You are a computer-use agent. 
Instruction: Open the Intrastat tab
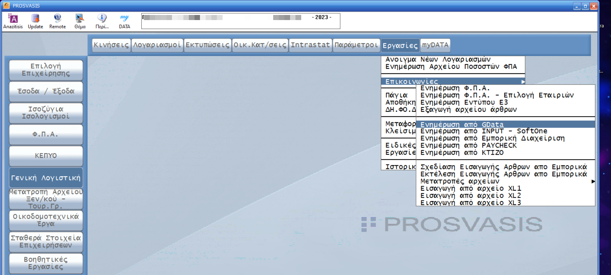click(310, 45)
